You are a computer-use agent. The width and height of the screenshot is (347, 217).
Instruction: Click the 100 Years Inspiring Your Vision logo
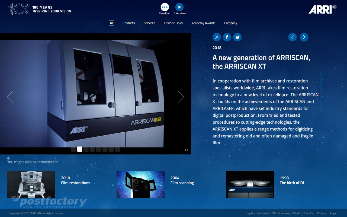40,9
